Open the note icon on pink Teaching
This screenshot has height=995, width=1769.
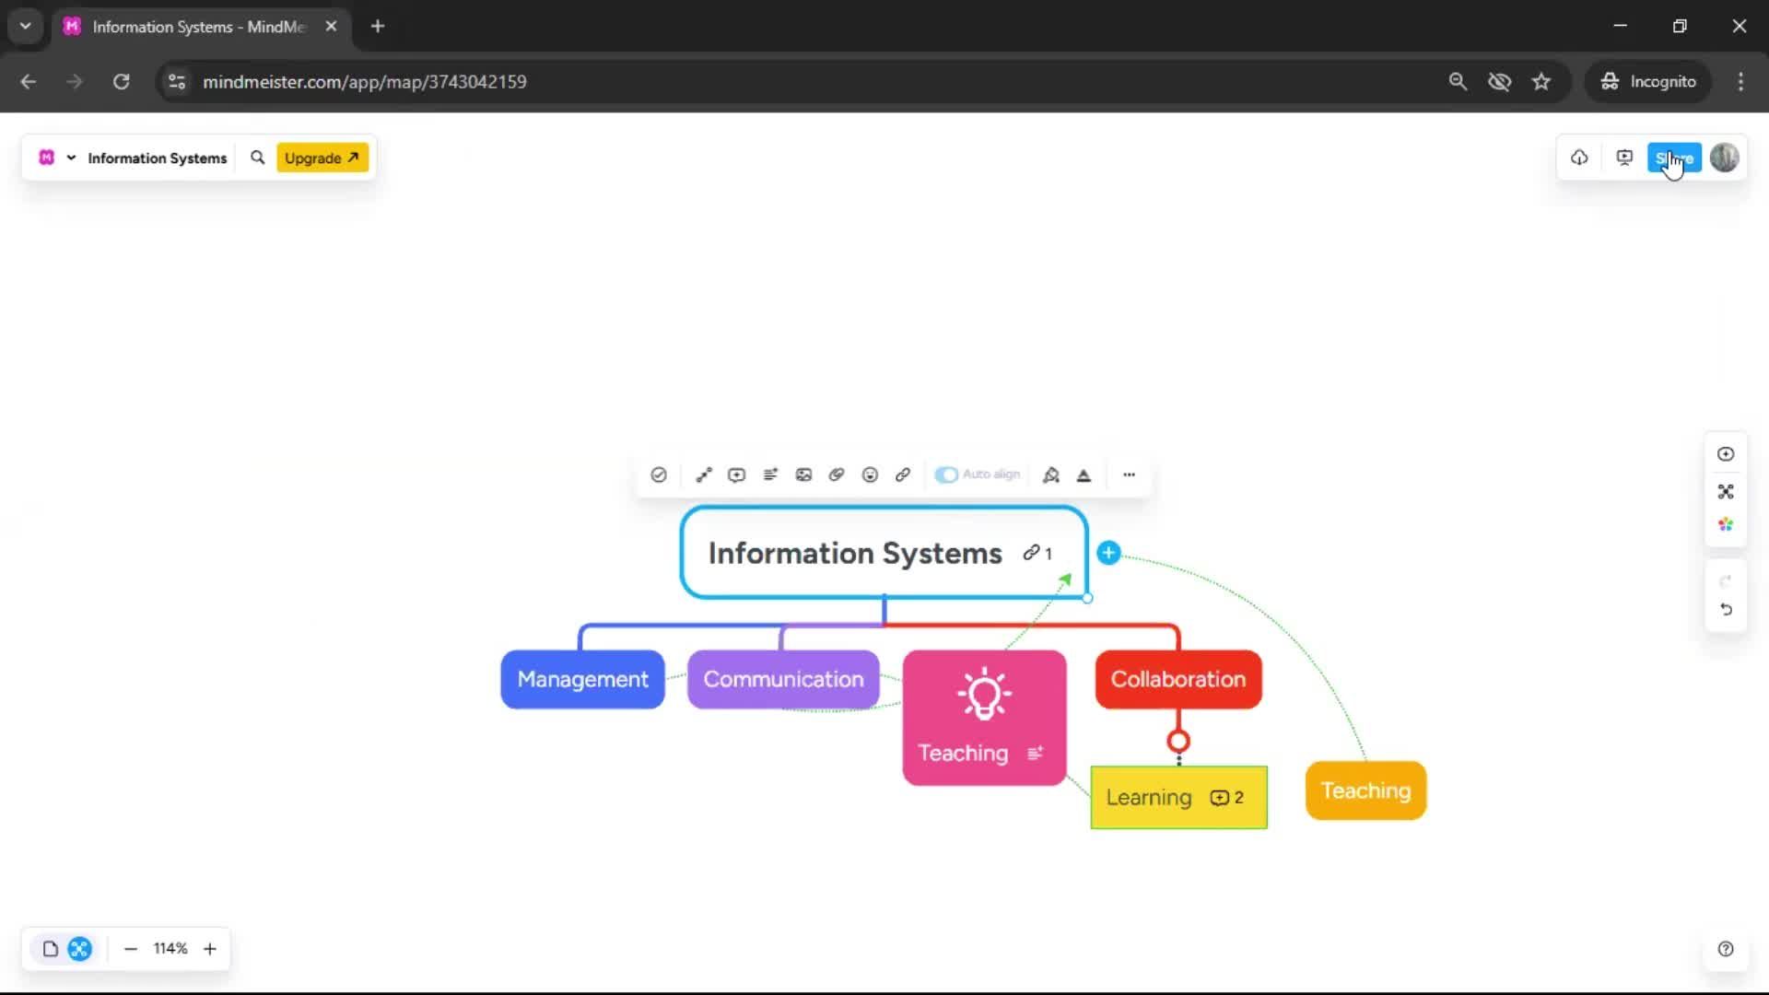point(1036,753)
